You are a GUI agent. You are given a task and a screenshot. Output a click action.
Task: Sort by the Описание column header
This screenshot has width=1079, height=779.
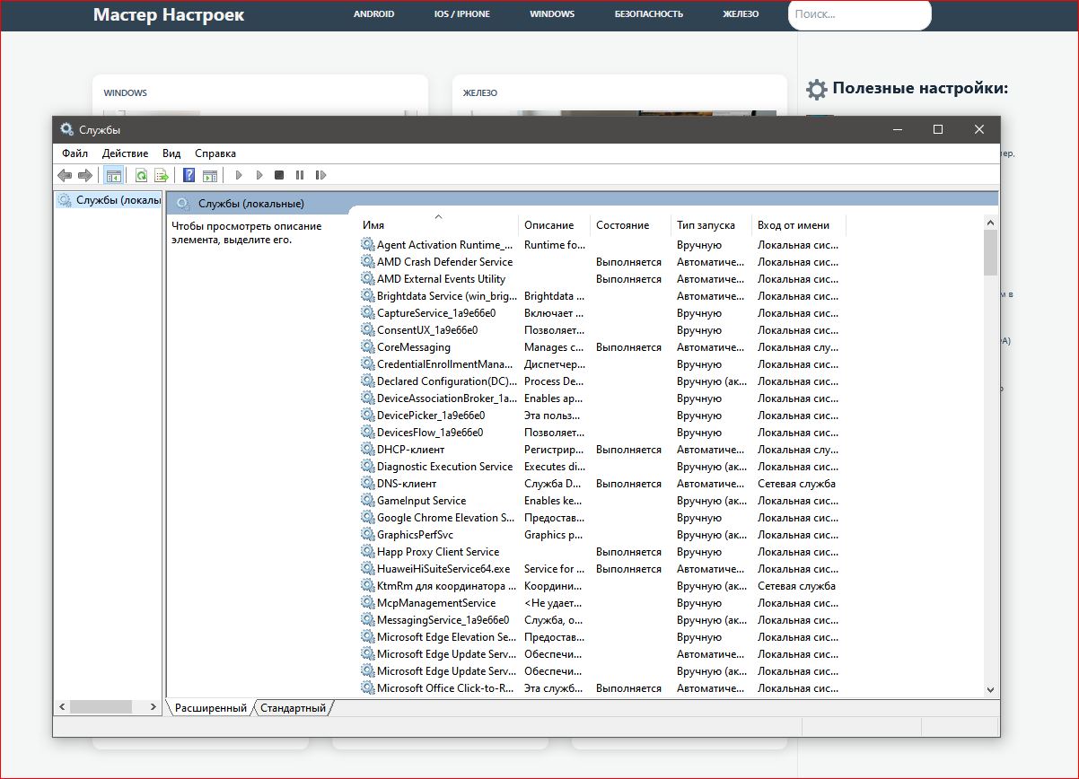coord(554,225)
